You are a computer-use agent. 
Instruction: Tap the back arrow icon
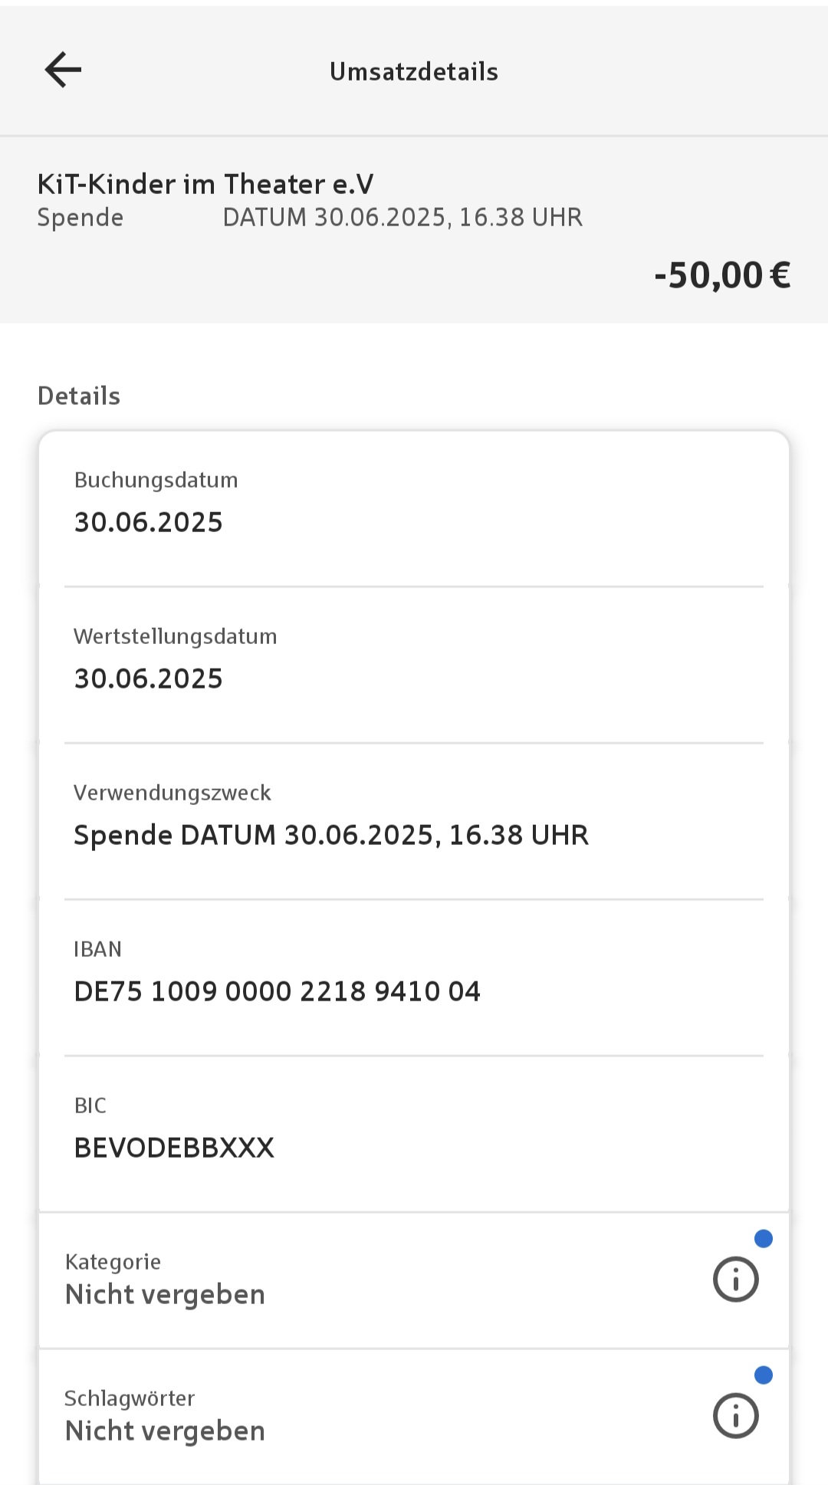(63, 71)
